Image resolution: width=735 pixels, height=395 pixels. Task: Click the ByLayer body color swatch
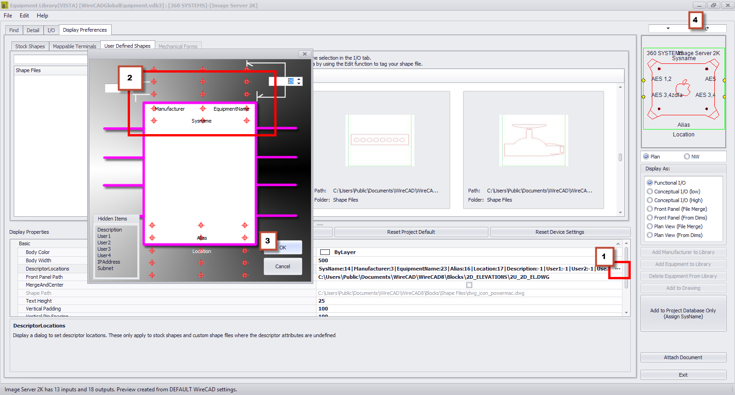pyautogui.click(x=325, y=252)
